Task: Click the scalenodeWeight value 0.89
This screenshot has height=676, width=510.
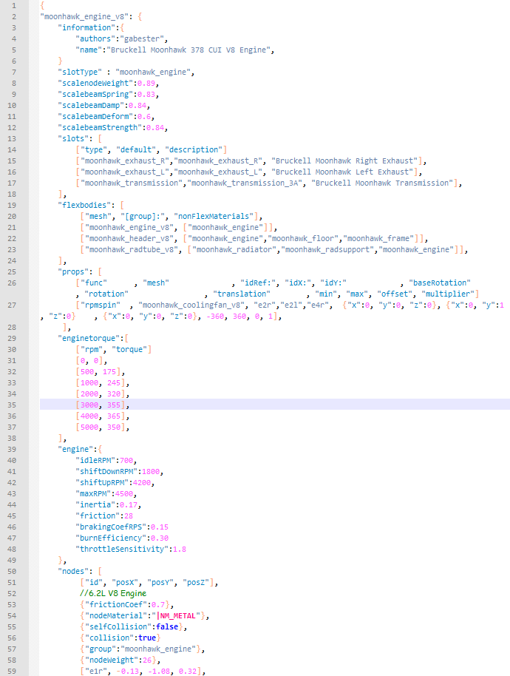Action: 146,84
